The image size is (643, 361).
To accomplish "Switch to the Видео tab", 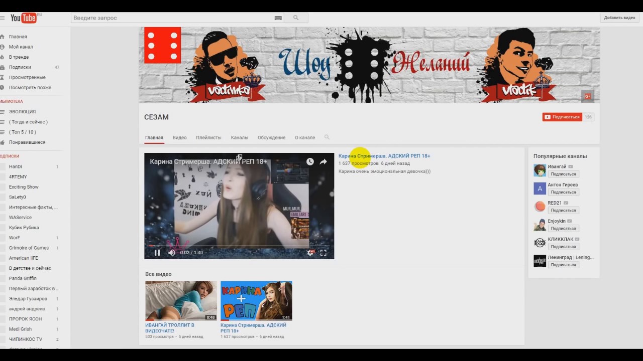I will (179, 137).
